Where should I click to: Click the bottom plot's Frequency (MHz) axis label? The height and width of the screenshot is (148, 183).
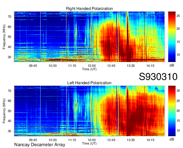pyautogui.click(x=4, y=111)
